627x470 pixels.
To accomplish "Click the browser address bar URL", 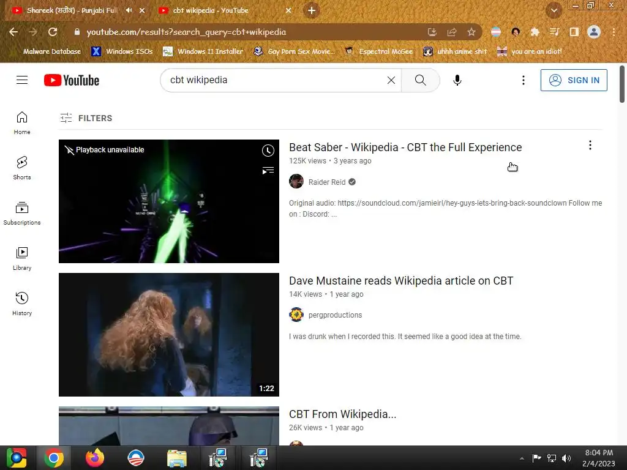I will 186,32.
